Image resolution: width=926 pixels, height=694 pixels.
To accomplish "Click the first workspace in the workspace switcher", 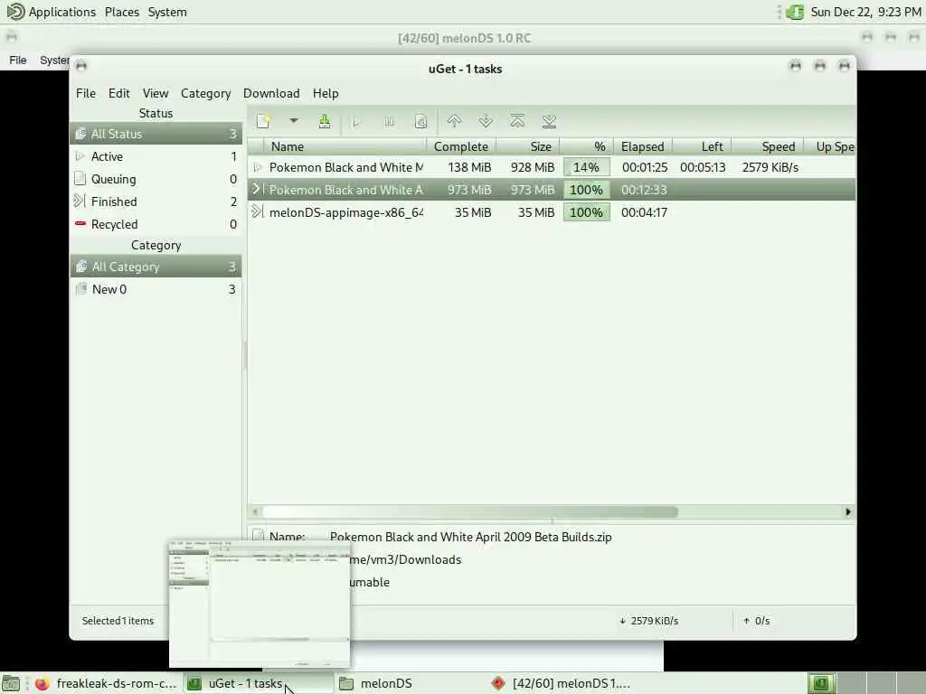I will (x=821, y=683).
